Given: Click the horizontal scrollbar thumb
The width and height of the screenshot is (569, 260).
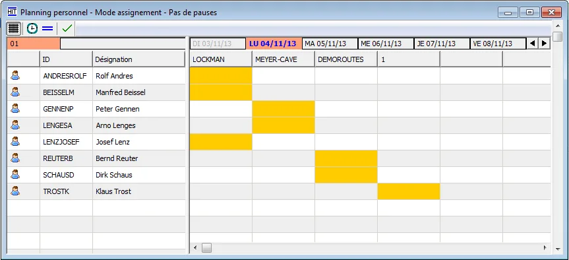Looking at the screenshot, I should (x=206, y=248).
